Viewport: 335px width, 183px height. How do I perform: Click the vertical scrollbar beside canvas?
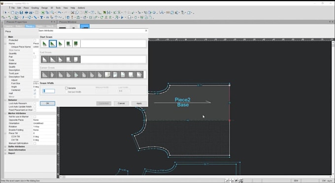334,108
